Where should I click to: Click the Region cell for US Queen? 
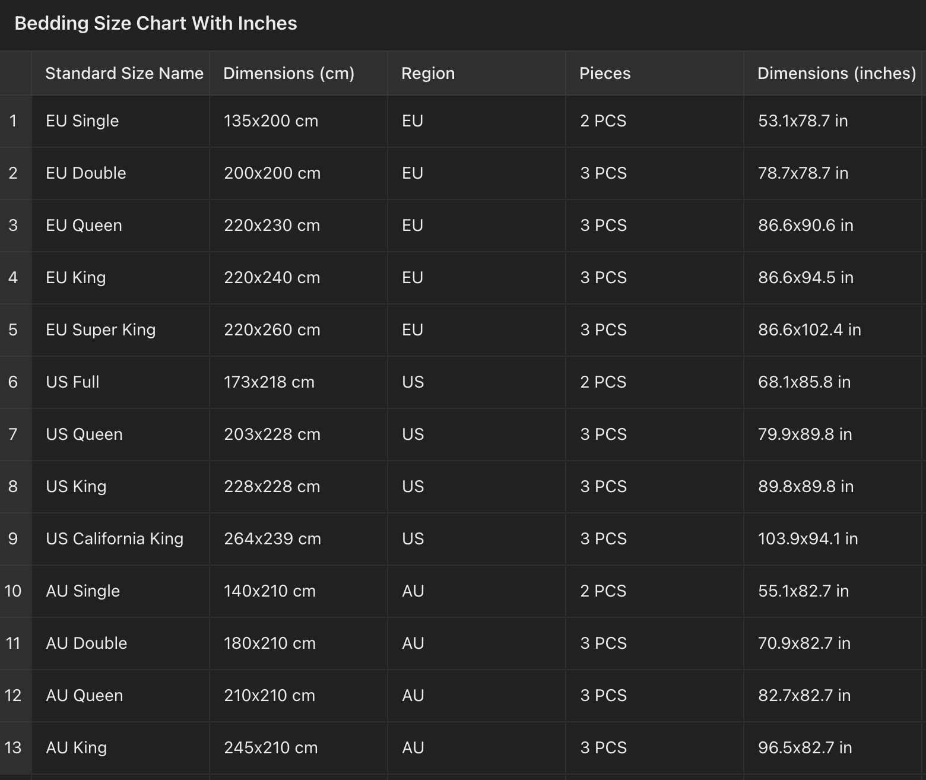(413, 435)
